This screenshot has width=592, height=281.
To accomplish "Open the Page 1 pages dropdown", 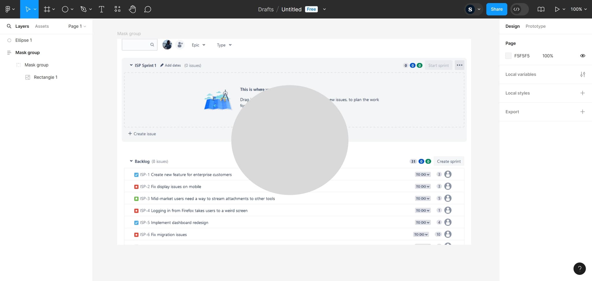I will point(77,26).
